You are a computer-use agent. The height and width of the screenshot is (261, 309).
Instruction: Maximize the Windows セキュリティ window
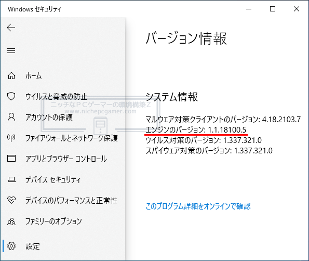(x=273, y=9)
